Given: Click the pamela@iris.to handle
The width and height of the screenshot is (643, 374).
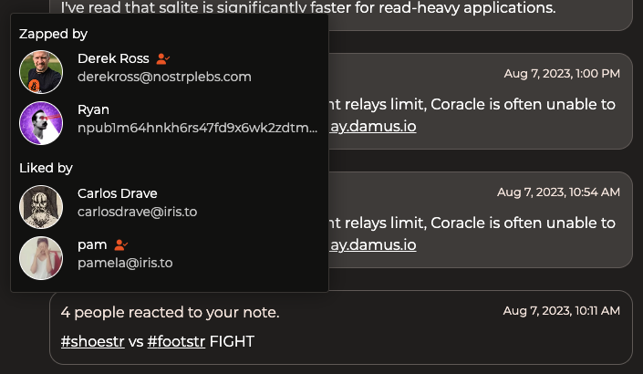Looking at the screenshot, I should click(x=125, y=263).
